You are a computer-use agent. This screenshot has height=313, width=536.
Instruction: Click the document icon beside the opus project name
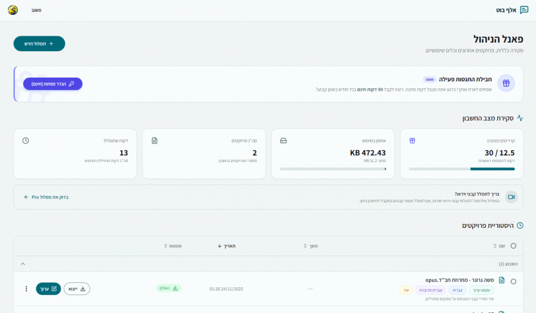pos(502,280)
